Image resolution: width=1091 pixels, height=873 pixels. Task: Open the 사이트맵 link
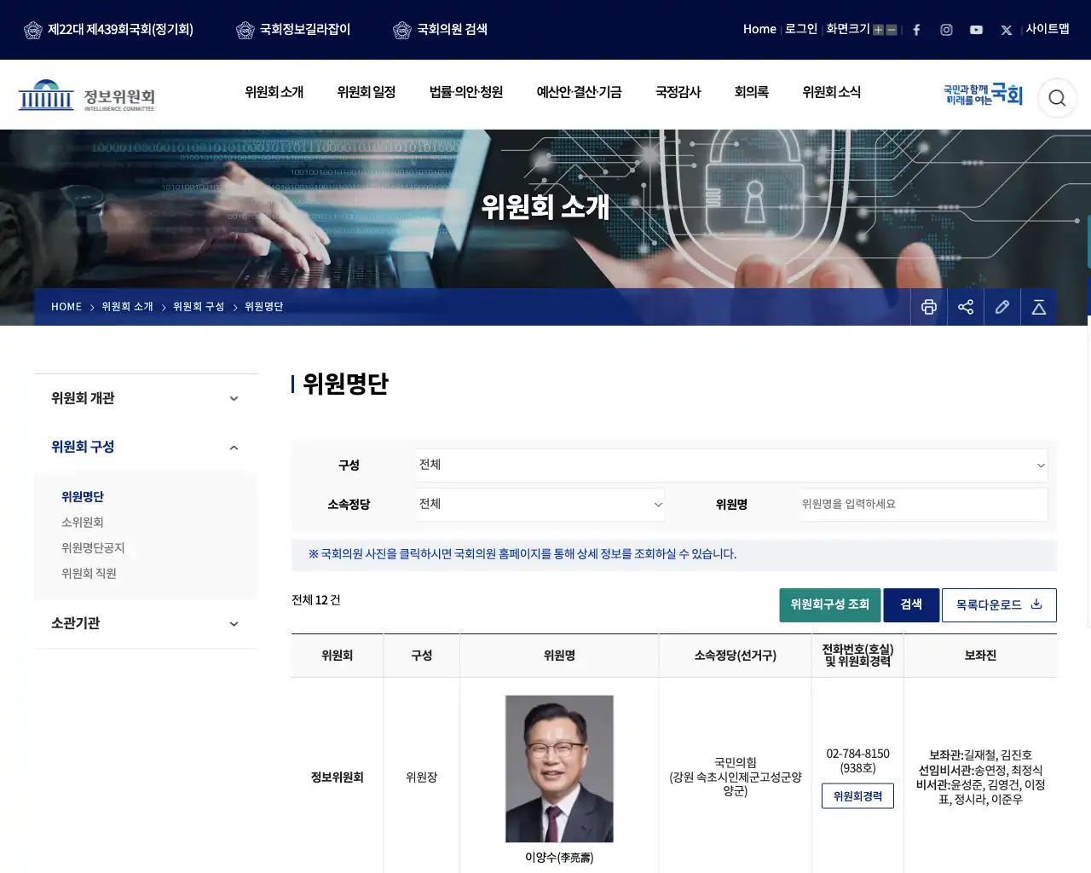point(1048,29)
